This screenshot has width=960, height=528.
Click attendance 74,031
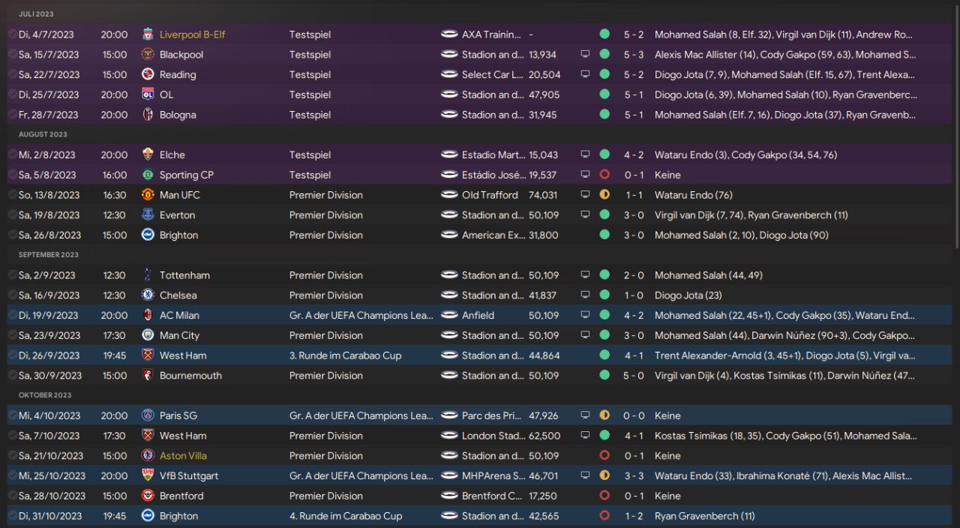point(543,195)
